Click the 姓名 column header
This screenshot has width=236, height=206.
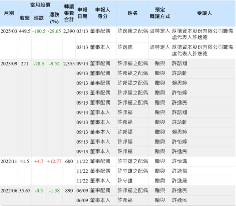tap(132, 13)
